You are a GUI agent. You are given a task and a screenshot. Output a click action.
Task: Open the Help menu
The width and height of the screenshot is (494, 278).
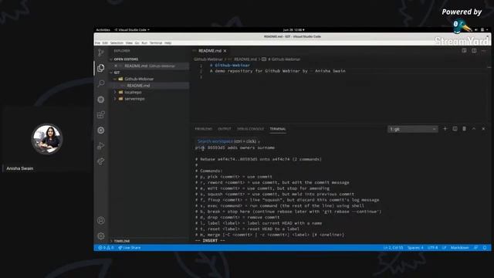tap(168, 43)
